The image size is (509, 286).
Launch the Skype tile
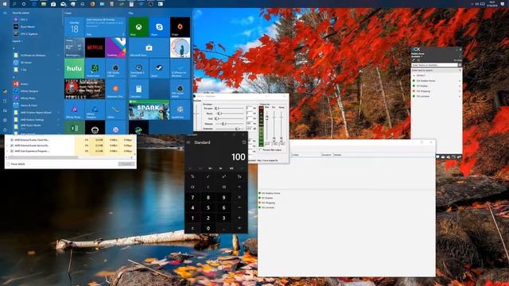coord(159,27)
